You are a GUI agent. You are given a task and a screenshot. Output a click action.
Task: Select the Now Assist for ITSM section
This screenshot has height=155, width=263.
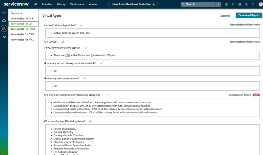click(23, 29)
